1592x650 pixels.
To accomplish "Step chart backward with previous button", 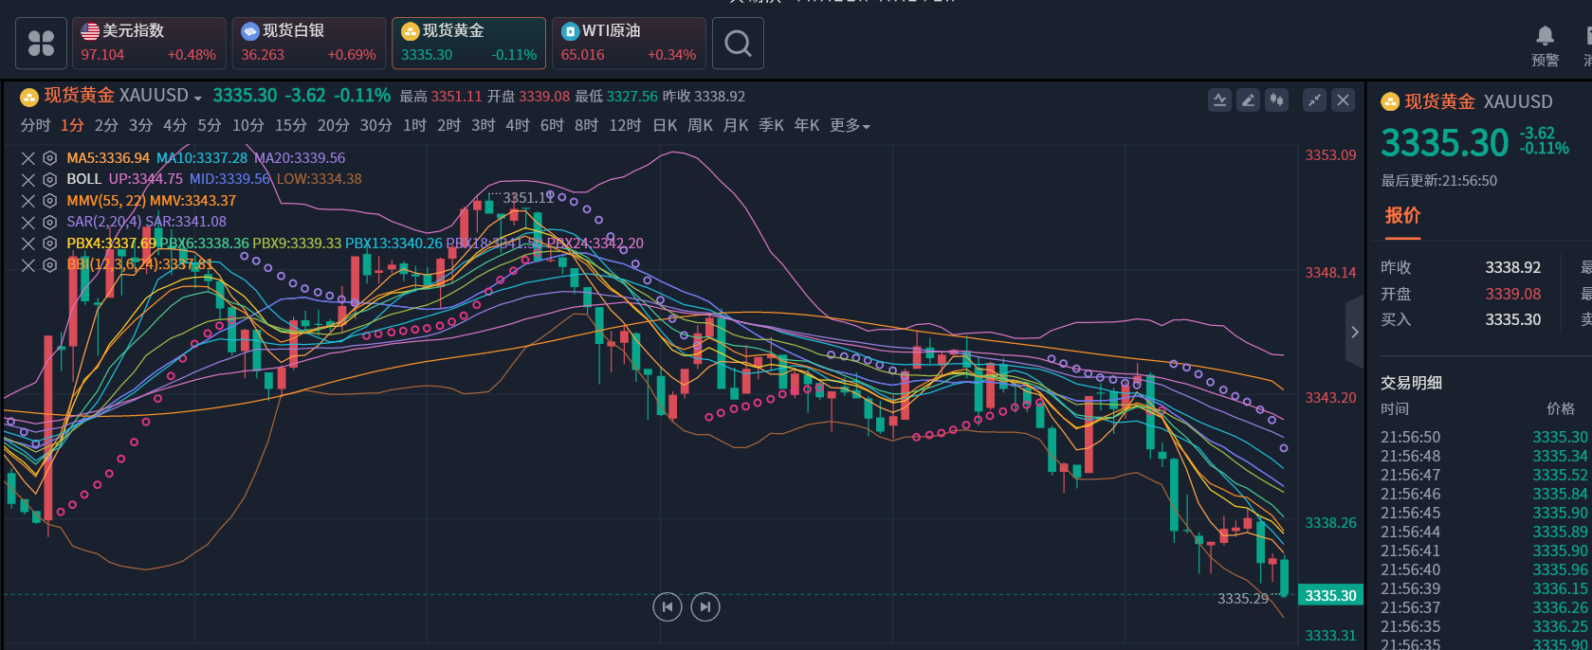I will point(668,606).
